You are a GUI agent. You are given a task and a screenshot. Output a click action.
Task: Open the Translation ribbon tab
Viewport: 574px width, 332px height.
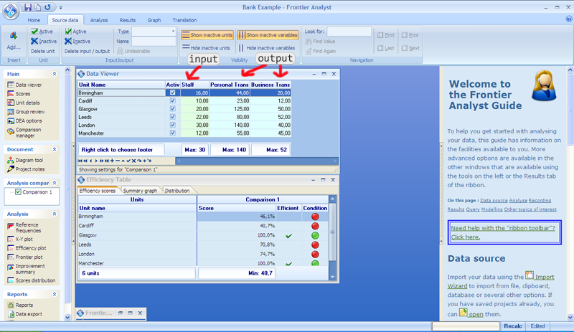coord(184,20)
